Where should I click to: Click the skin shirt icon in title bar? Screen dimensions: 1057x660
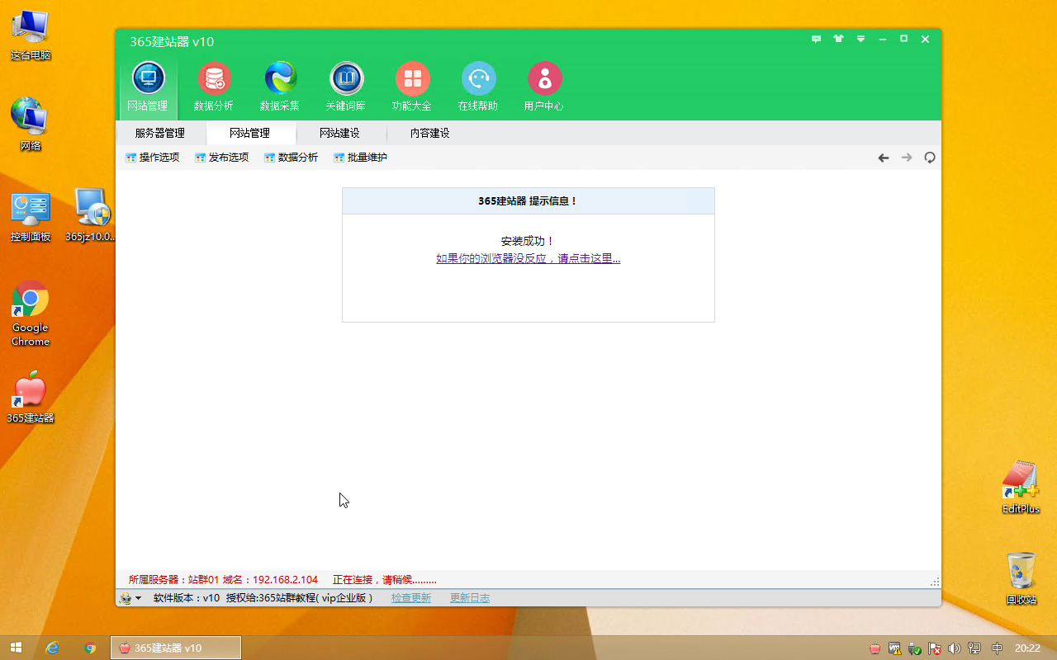point(838,39)
